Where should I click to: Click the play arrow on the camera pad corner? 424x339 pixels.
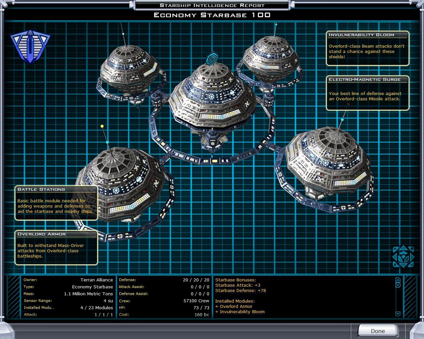[396, 265]
